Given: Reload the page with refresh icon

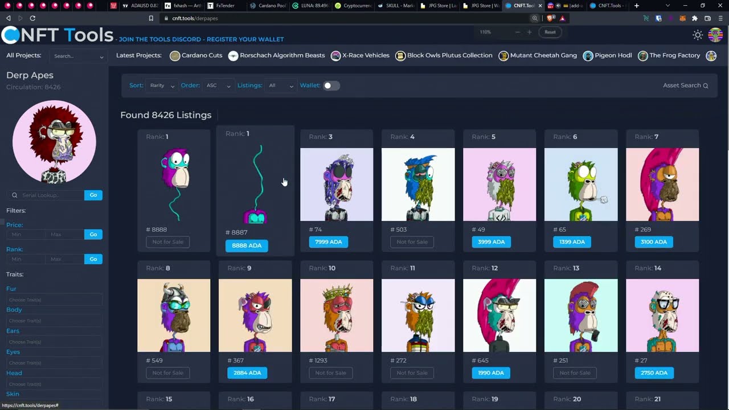Looking at the screenshot, I should tap(32, 18).
